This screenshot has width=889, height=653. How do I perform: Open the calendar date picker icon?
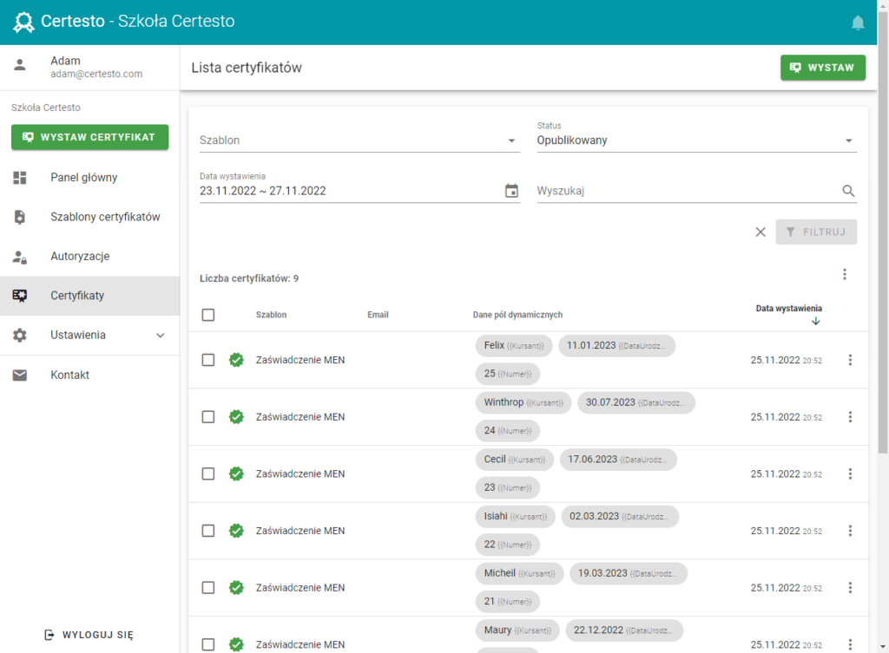pyautogui.click(x=511, y=191)
